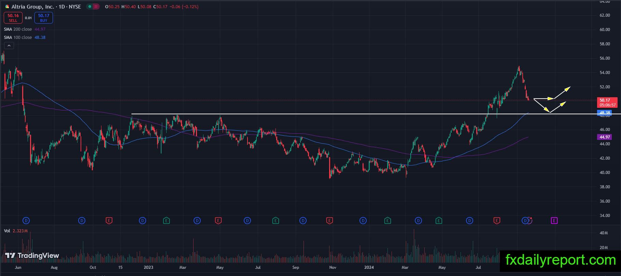
Task: Open the latest dividend D marker with red dot
Action: 526,221
